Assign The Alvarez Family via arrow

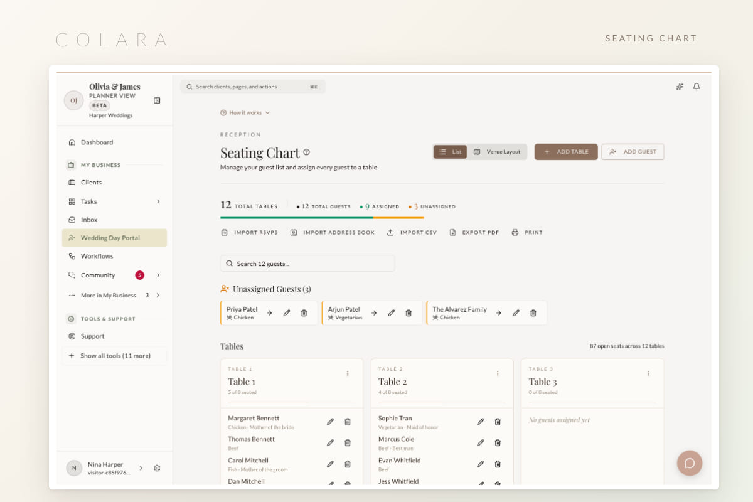pyautogui.click(x=499, y=312)
